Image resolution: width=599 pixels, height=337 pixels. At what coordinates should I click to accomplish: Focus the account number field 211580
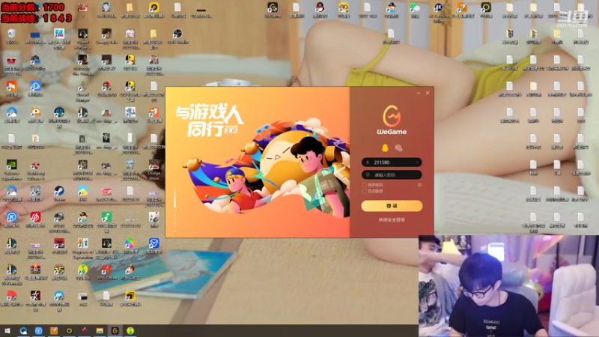click(392, 163)
